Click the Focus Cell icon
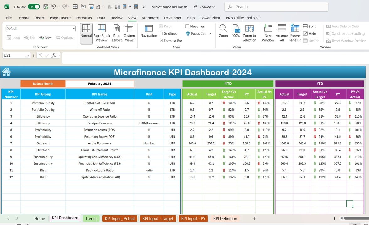This screenshot has width=369, height=225. click(188, 33)
